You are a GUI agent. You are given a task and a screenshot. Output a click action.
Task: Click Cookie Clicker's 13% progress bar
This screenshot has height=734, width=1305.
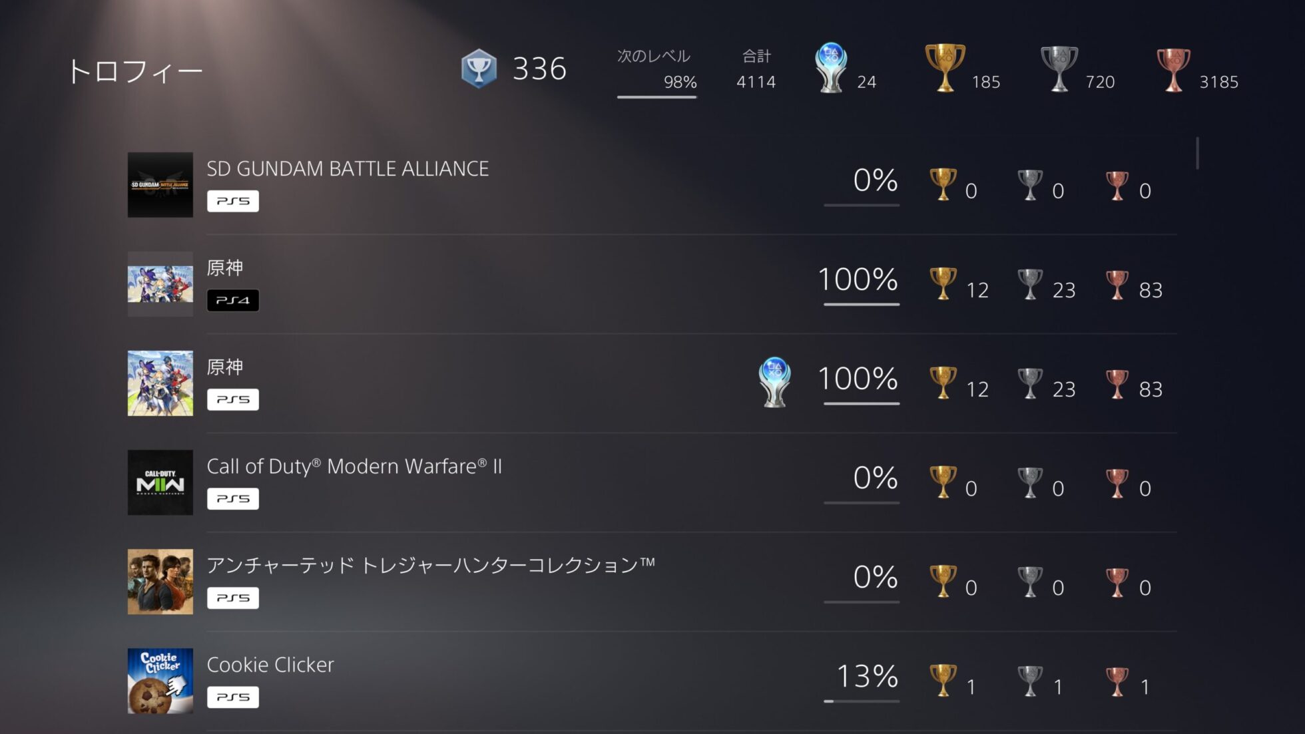point(861,701)
